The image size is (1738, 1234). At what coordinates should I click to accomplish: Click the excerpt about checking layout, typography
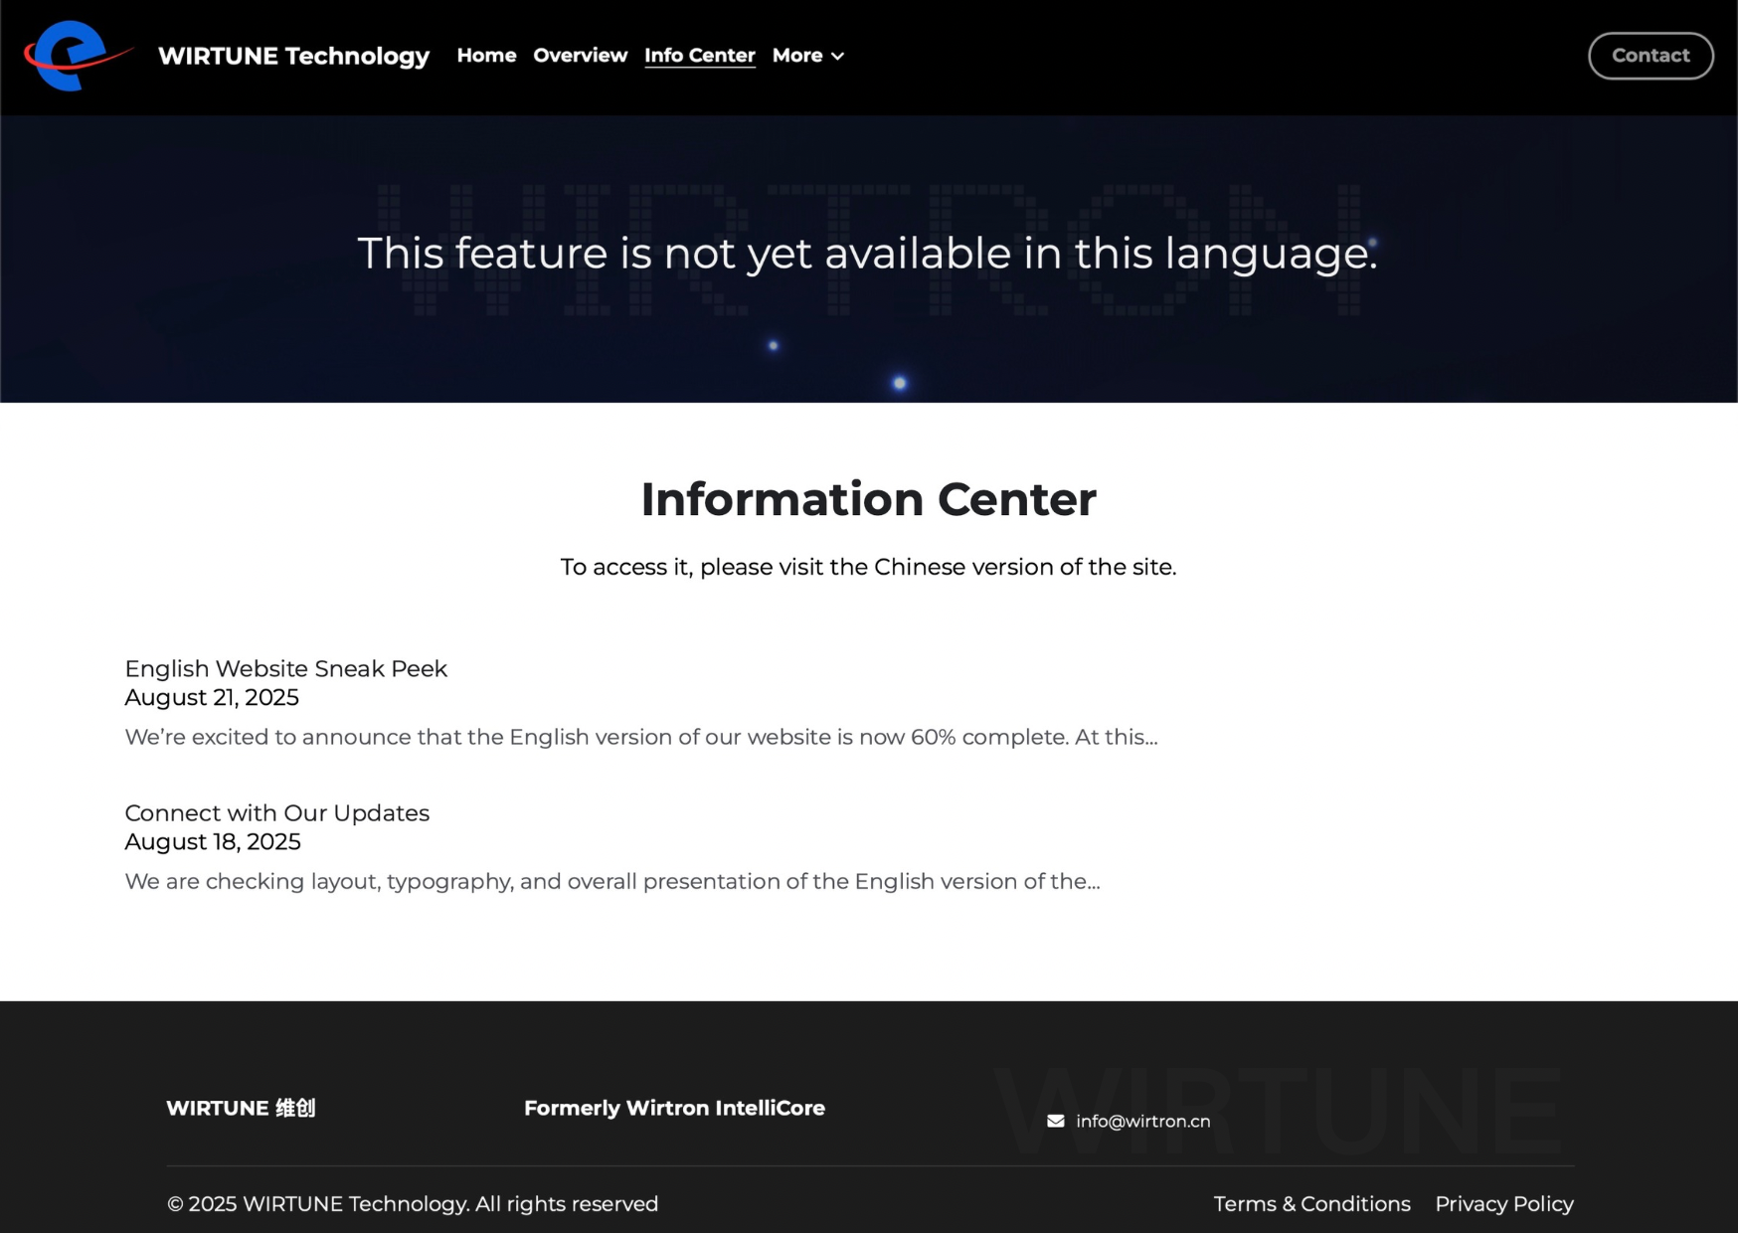pyautogui.click(x=611, y=881)
